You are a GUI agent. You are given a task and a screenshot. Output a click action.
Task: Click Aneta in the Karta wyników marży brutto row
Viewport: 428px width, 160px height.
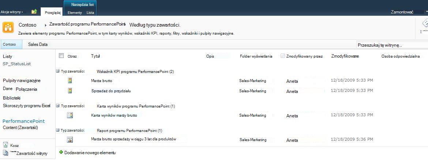(x=292, y=116)
